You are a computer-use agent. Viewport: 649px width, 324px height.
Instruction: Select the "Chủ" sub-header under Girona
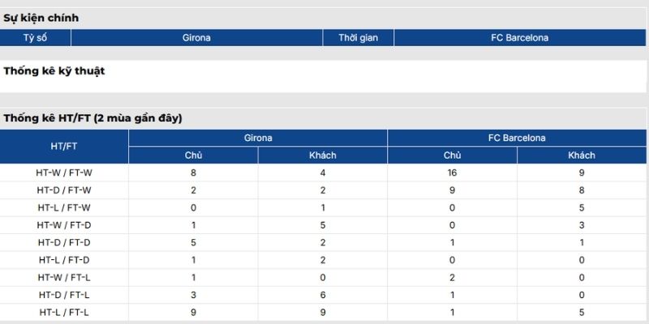pos(193,156)
